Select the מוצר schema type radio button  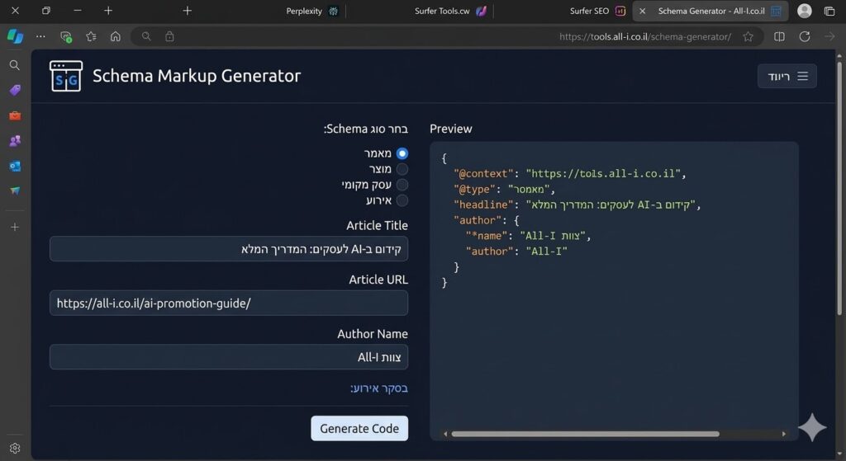coord(402,169)
